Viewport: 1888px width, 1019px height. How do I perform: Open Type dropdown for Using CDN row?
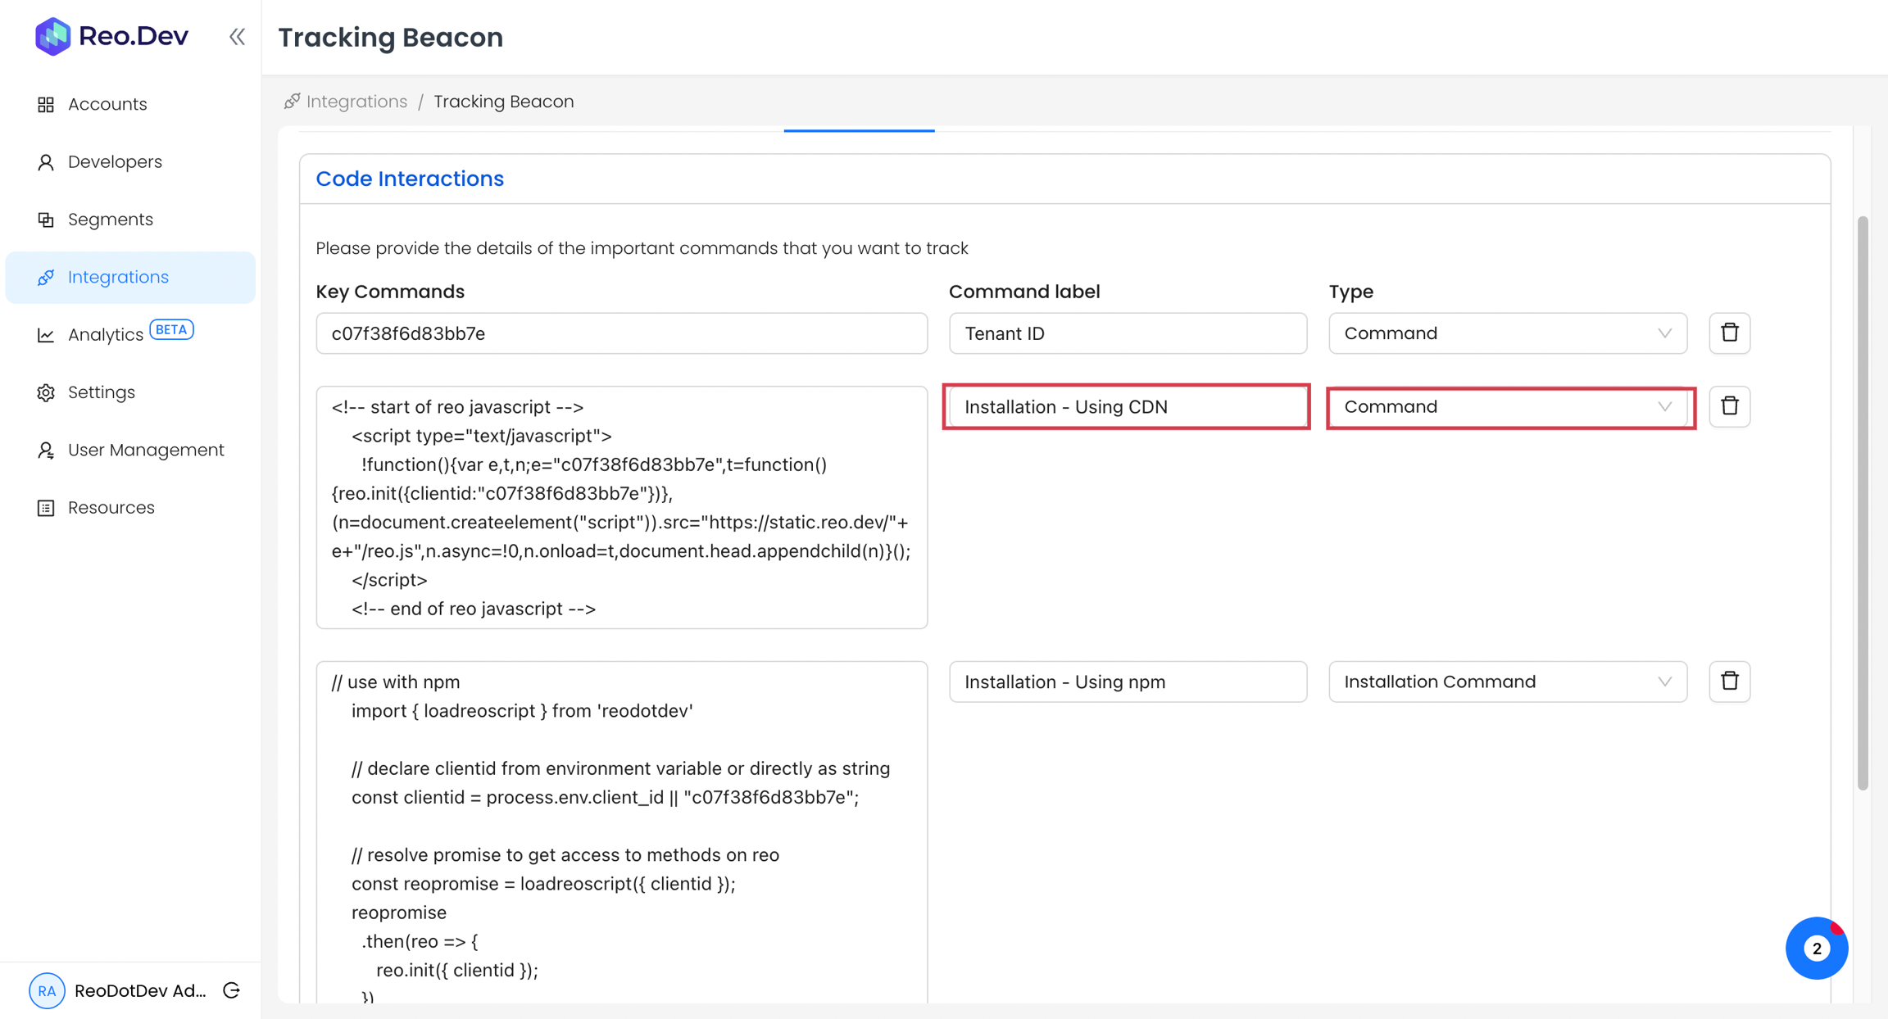(1507, 407)
